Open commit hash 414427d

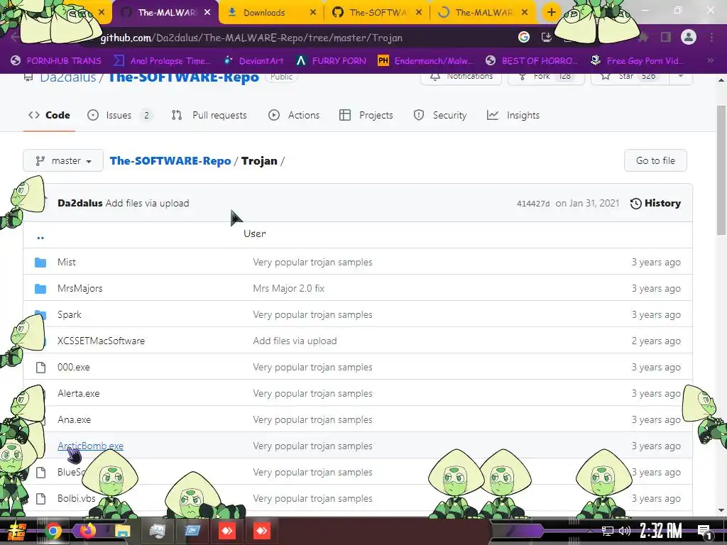click(x=533, y=204)
